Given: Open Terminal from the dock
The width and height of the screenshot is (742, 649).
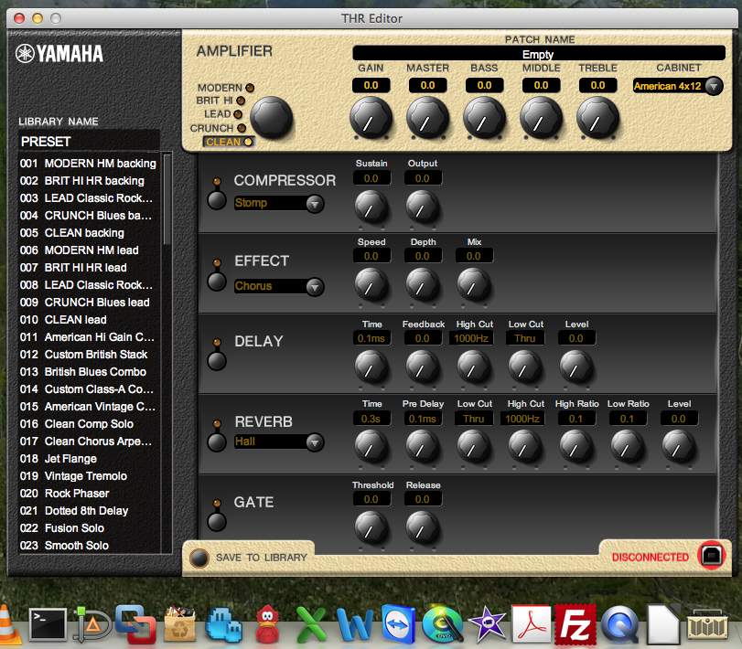Looking at the screenshot, I should (48, 625).
